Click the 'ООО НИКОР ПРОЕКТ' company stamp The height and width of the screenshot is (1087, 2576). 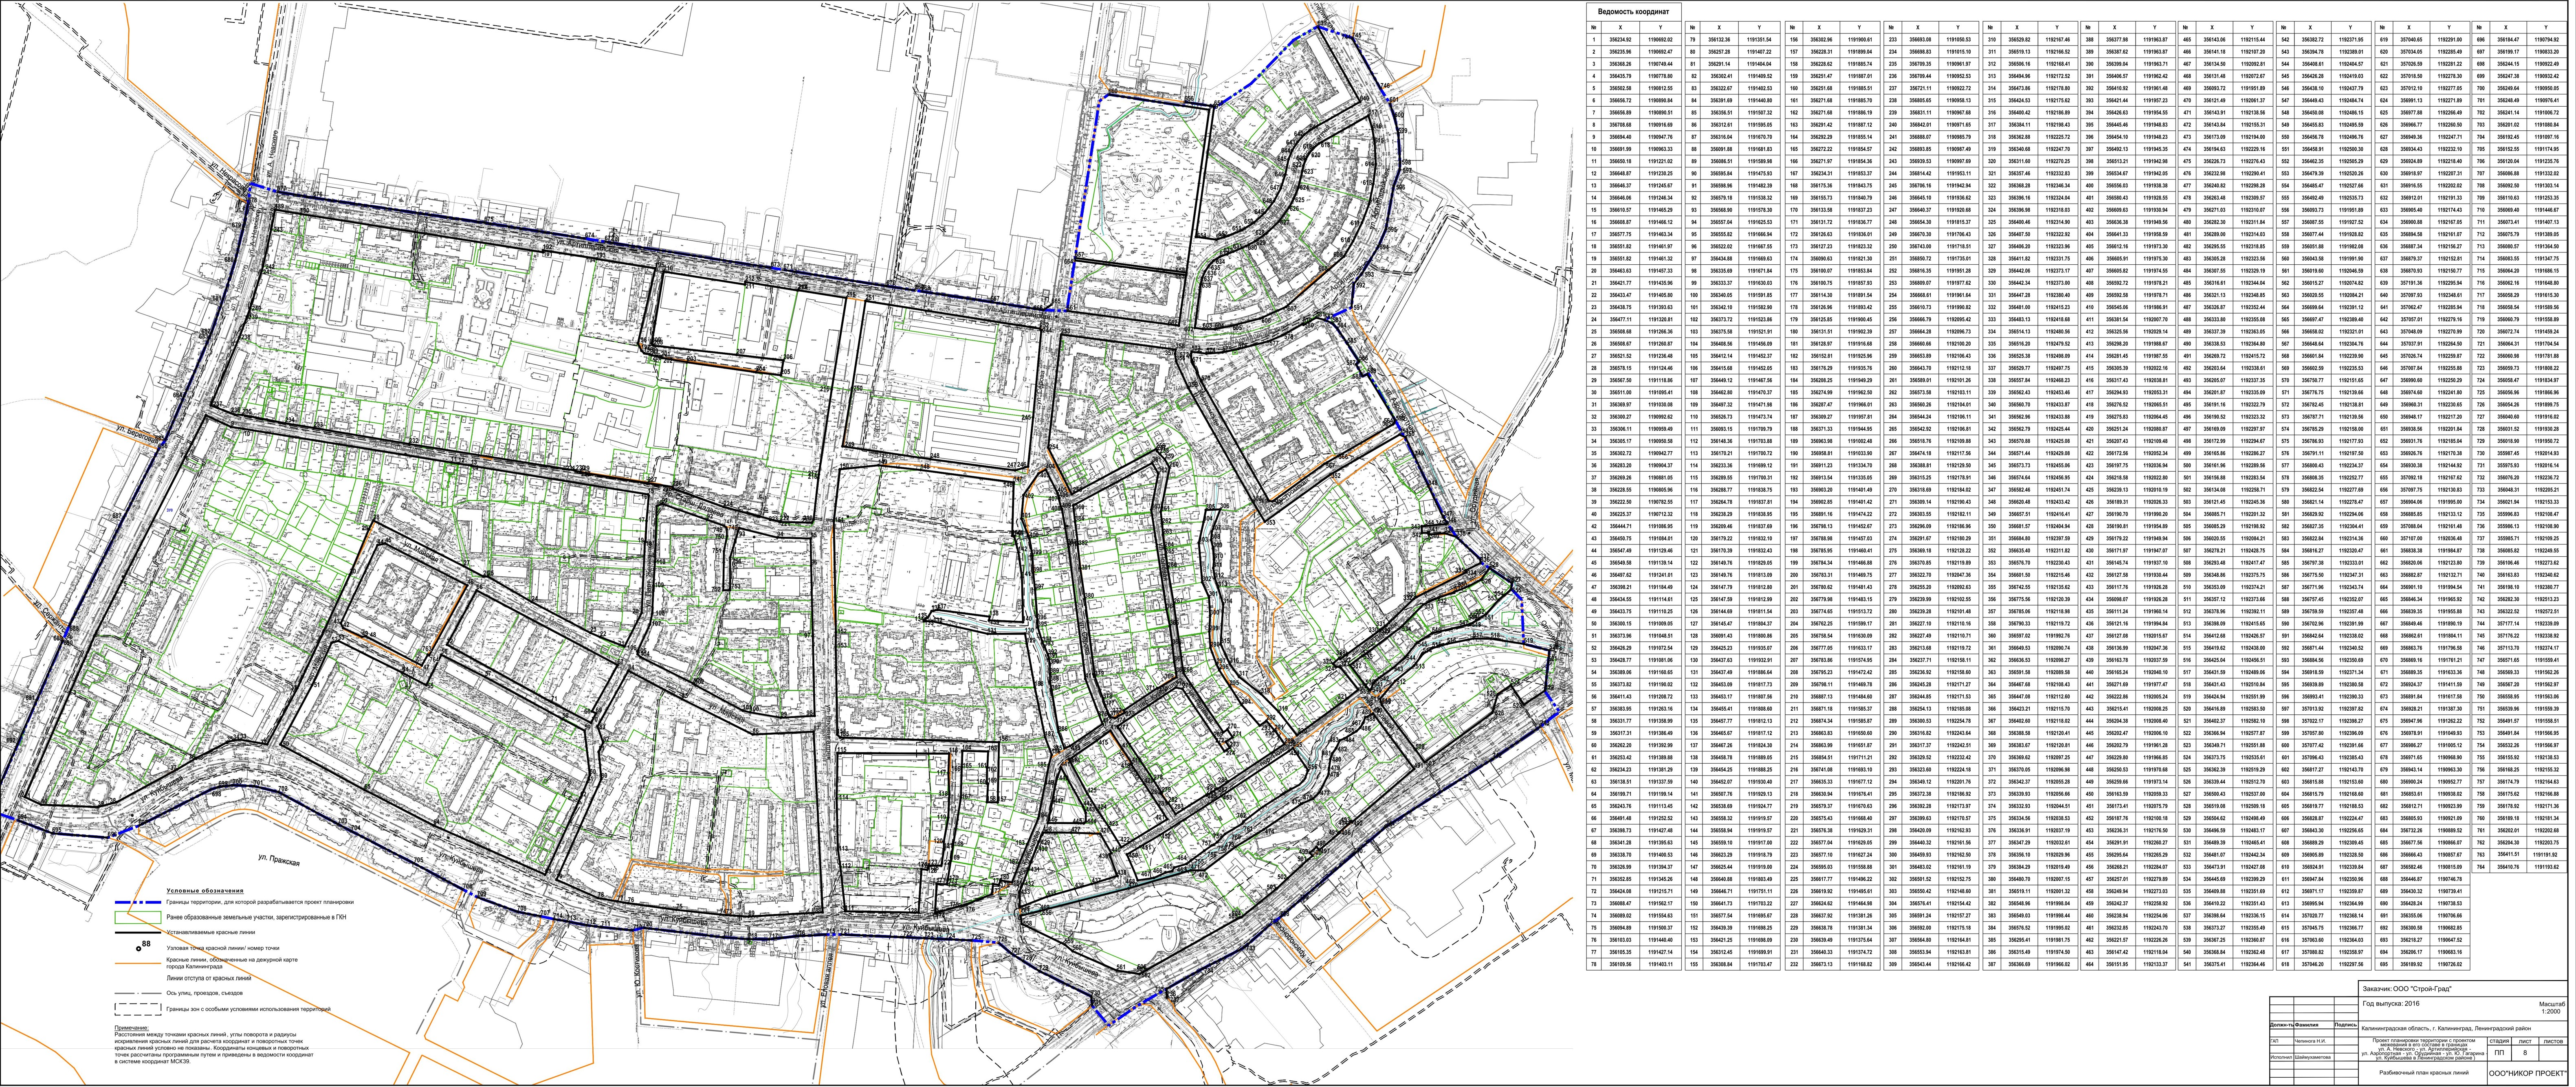pyautogui.click(x=2527, y=1073)
